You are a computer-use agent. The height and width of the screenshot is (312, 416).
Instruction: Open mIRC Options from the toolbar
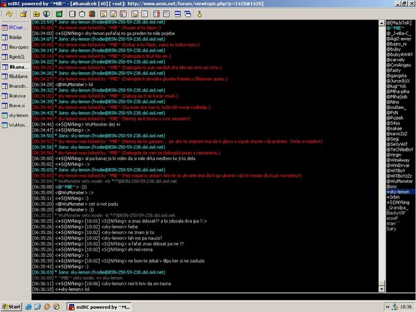(24, 13)
